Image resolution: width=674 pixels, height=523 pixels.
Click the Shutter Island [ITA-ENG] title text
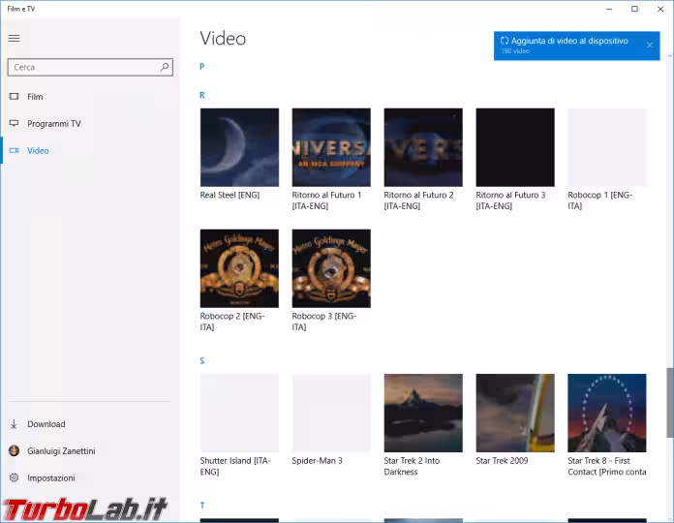[235, 466]
